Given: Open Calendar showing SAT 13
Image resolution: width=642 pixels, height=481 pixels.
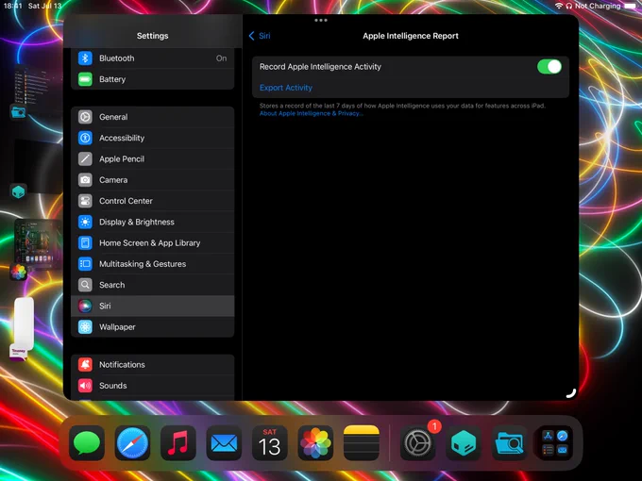Looking at the screenshot, I should 269,443.
